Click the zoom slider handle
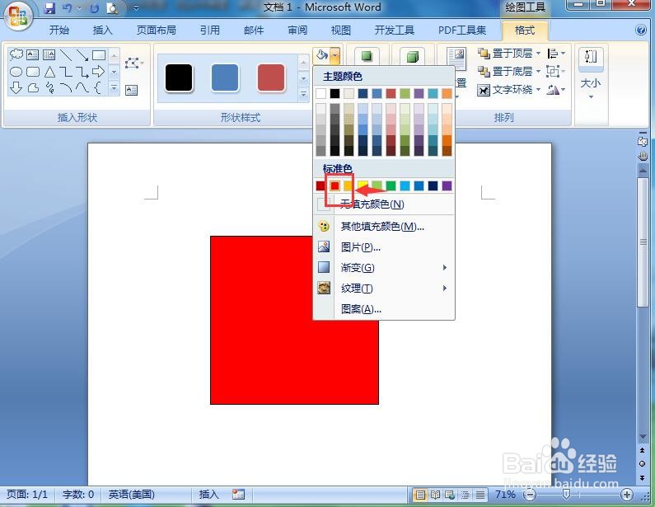 (x=566, y=495)
